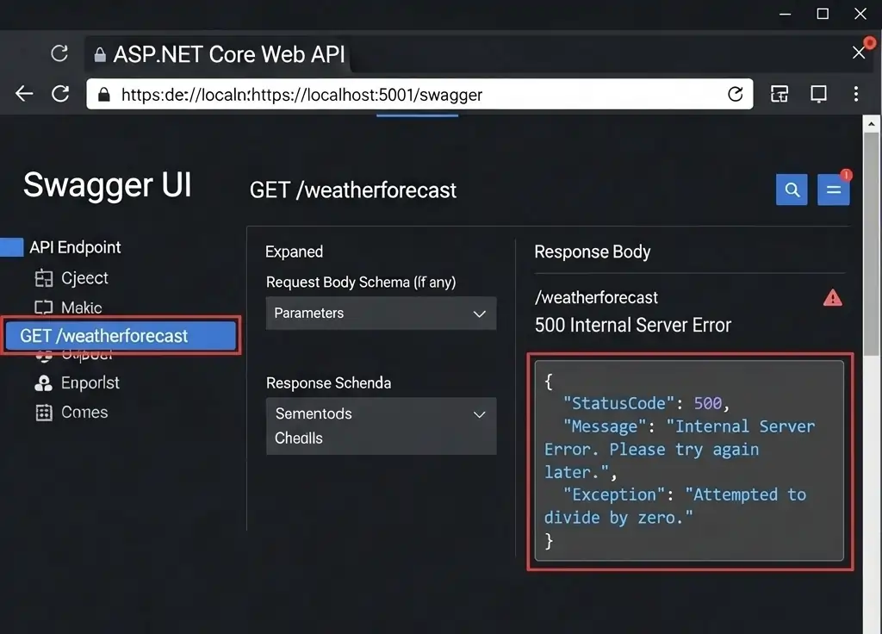882x634 pixels.
Task: Click the Enporlst person icon
Action: coord(43,383)
